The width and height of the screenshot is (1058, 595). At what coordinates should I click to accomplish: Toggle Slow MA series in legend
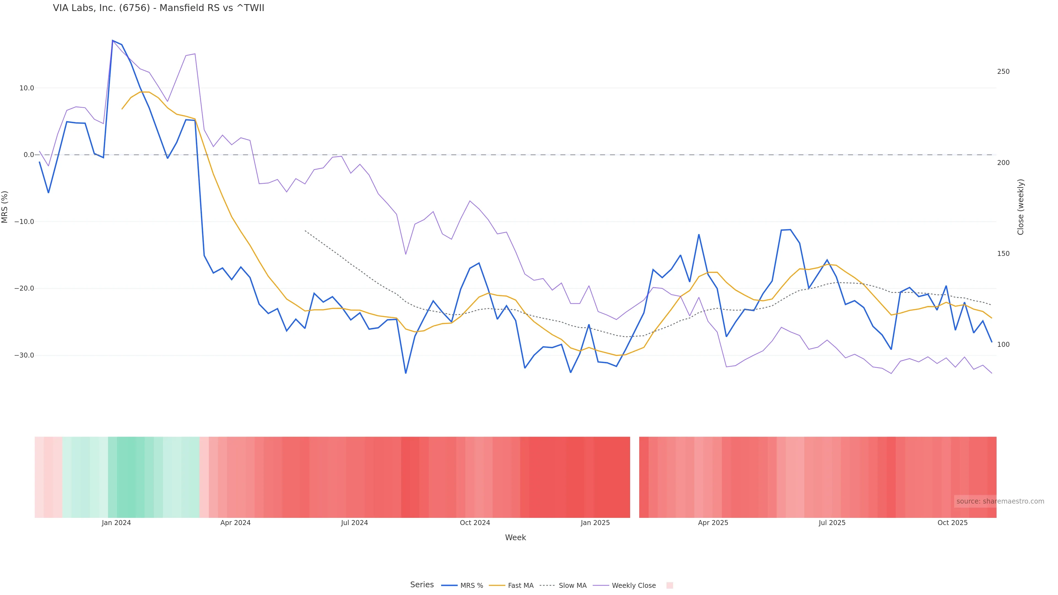click(572, 586)
